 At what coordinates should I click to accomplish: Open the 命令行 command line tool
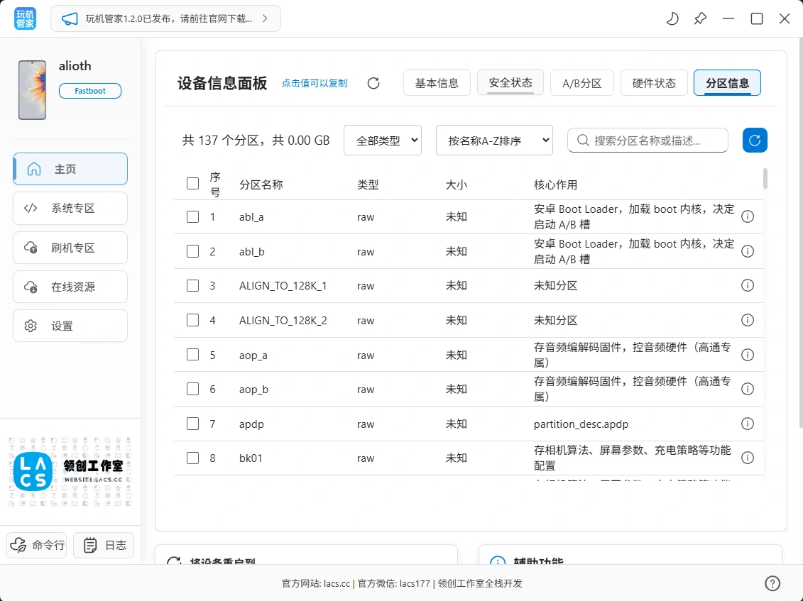pos(36,545)
